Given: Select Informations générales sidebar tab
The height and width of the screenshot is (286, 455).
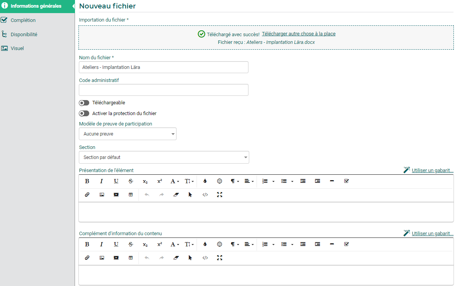Looking at the screenshot, I should (x=37, y=6).
